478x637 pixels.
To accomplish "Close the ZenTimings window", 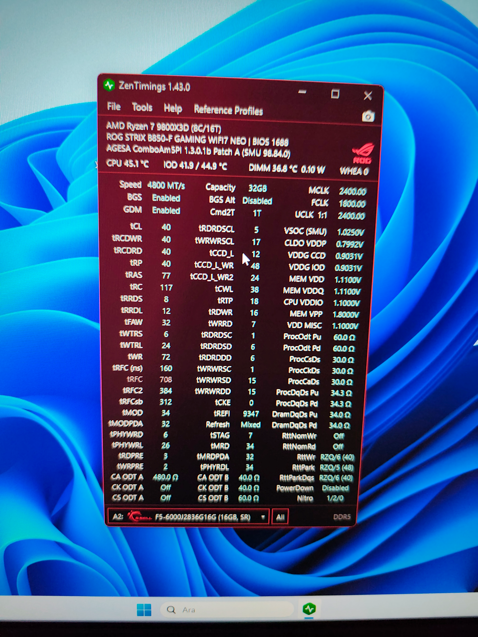I will click(x=368, y=96).
